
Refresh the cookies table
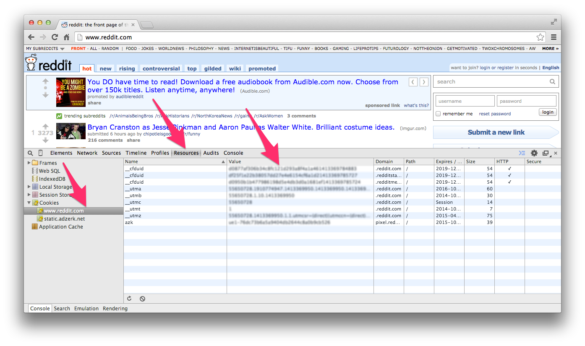(x=129, y=299)
